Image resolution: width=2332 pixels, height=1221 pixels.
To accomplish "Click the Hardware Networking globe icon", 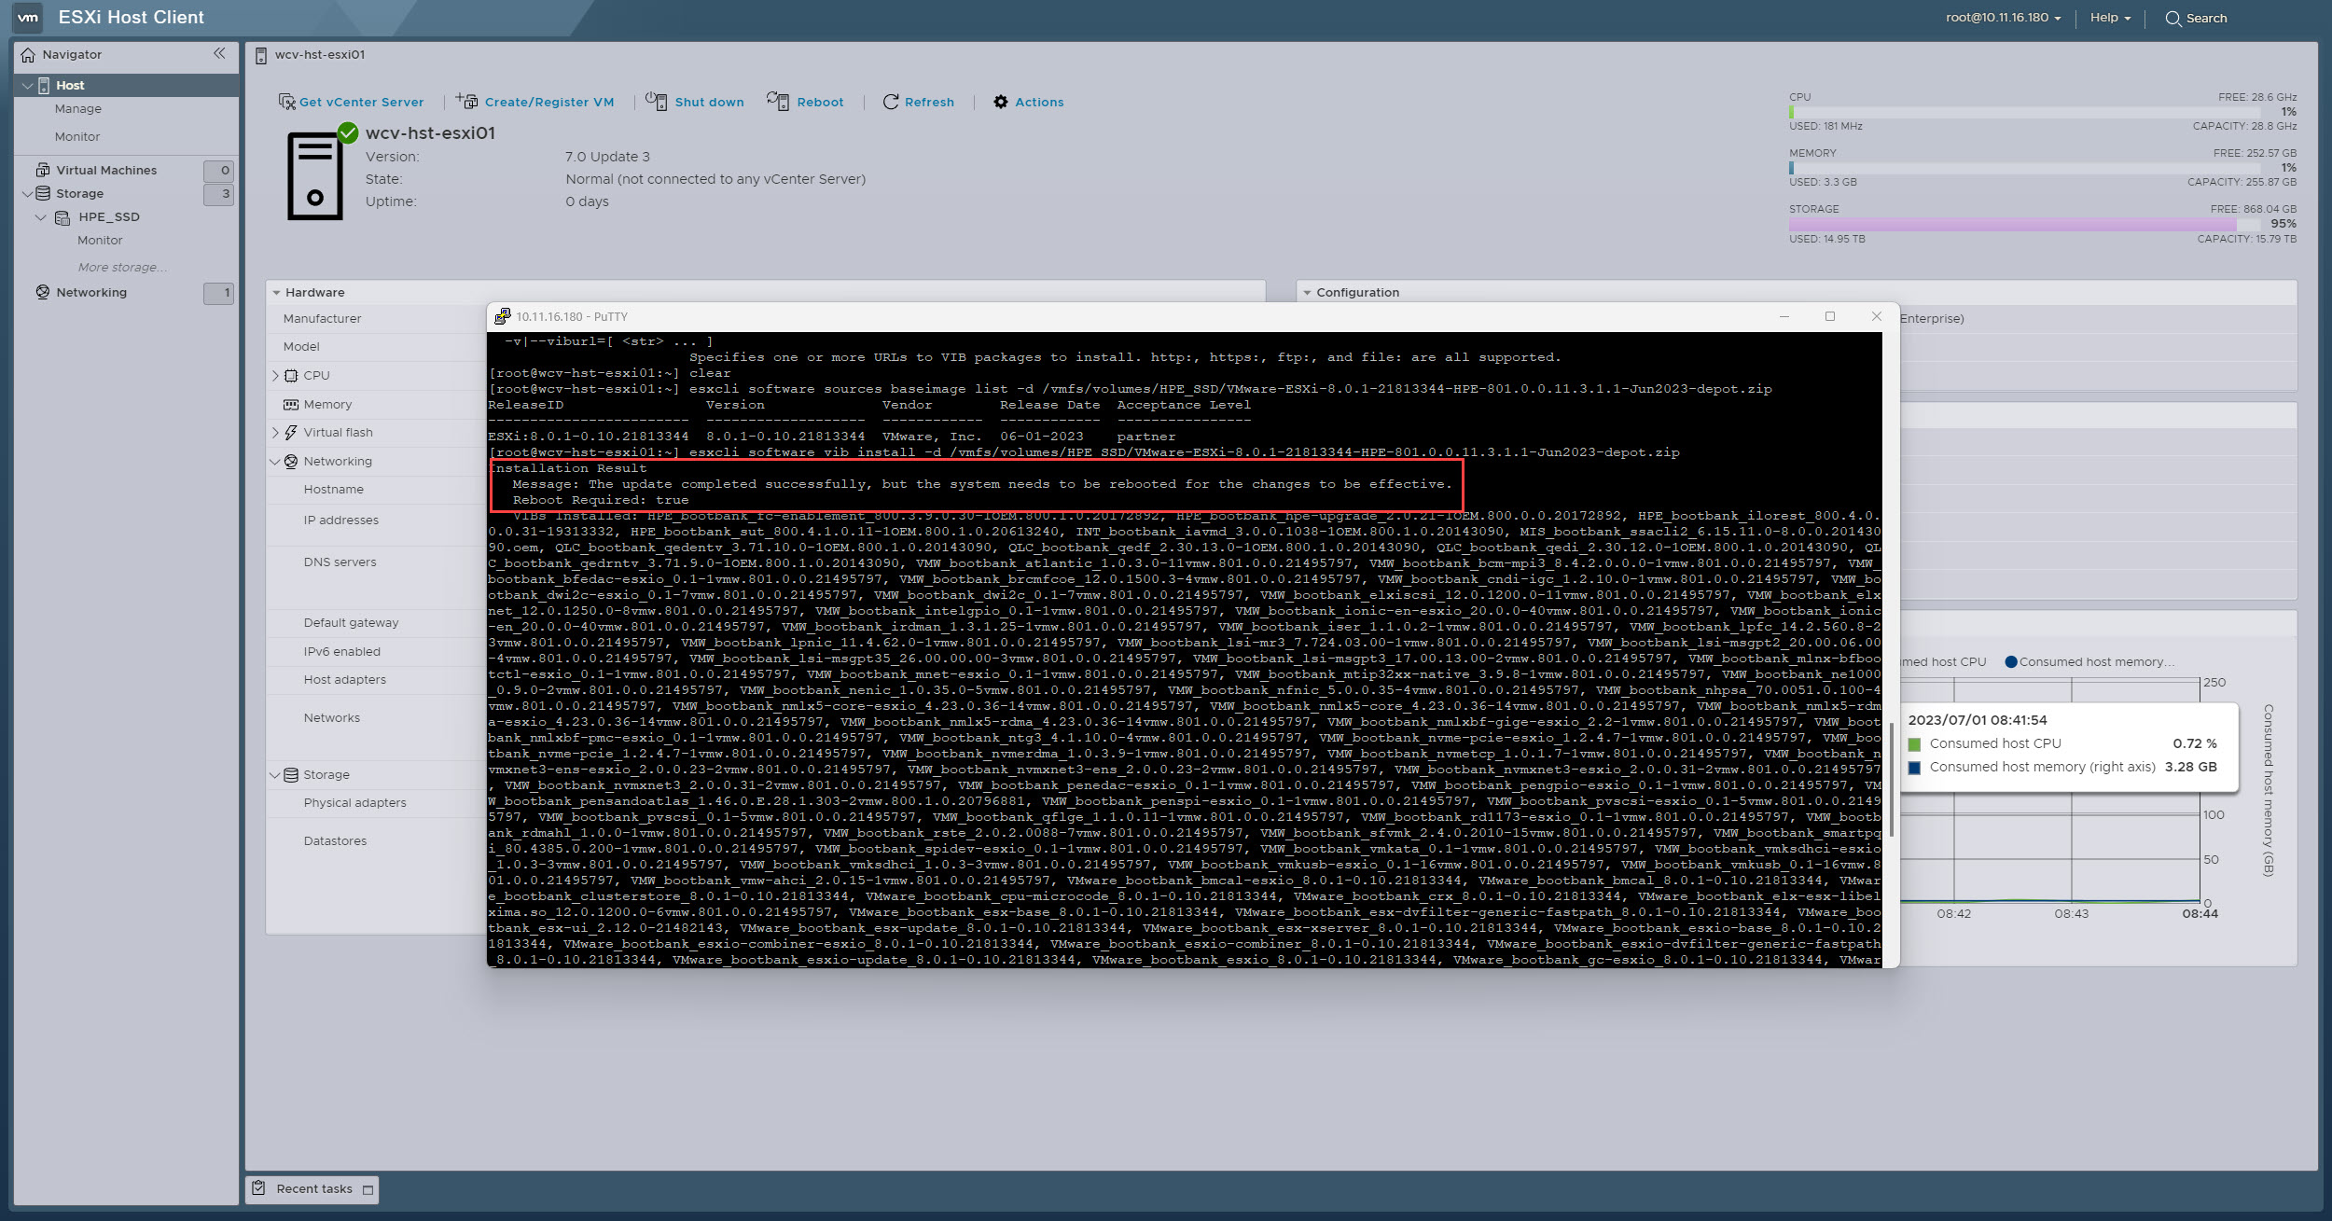I will point(291,462).
